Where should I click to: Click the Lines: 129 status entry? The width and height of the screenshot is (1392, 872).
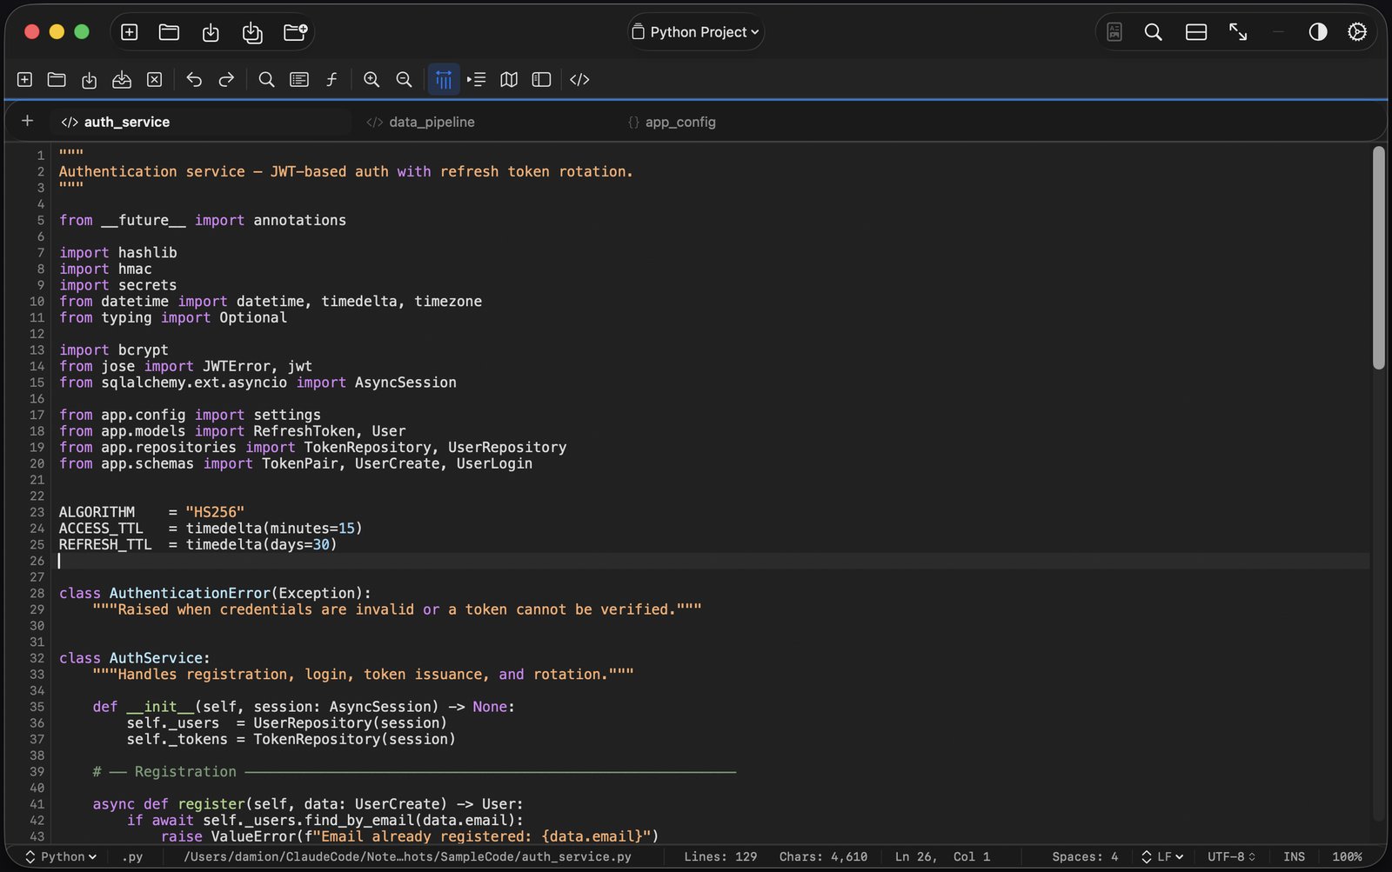[720, 856]
